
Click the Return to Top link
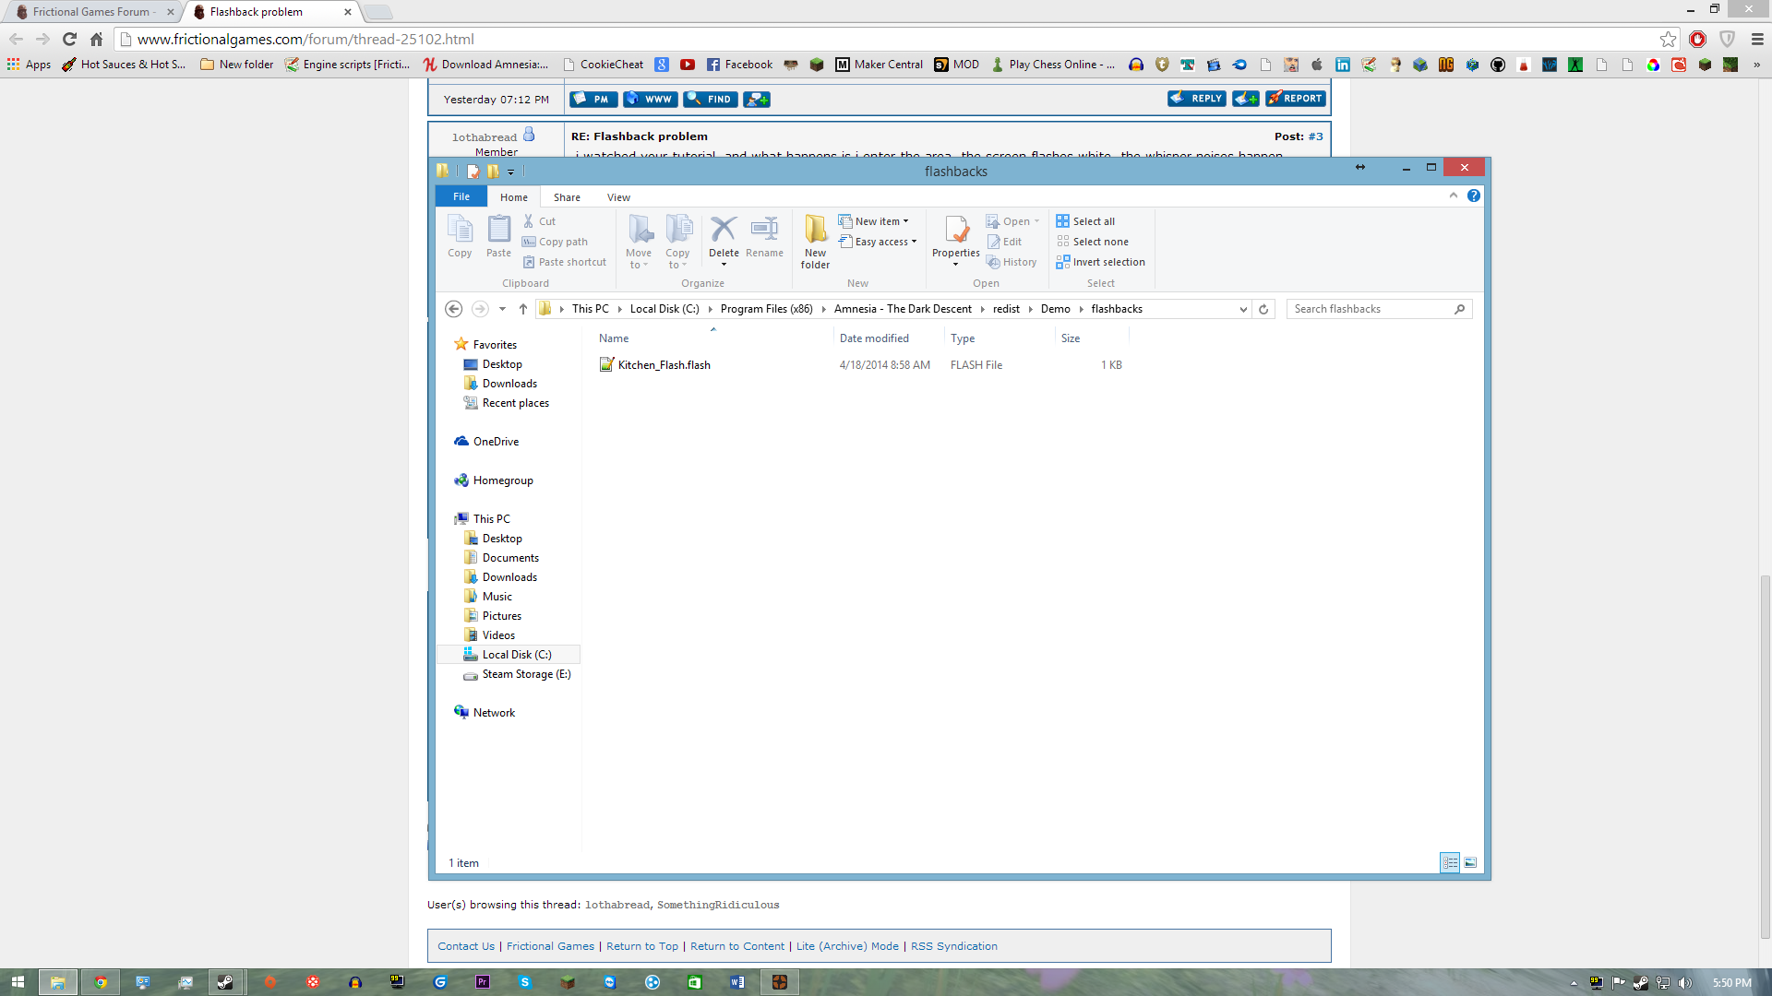pos(641,946)
